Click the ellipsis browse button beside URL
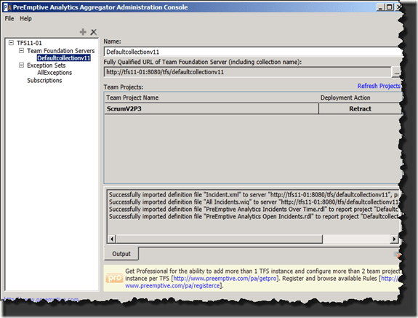Image resolution: width=418 pixels, height=318 pixels. click(x=396, y=72)
